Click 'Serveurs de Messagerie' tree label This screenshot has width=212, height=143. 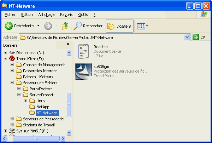43,119
